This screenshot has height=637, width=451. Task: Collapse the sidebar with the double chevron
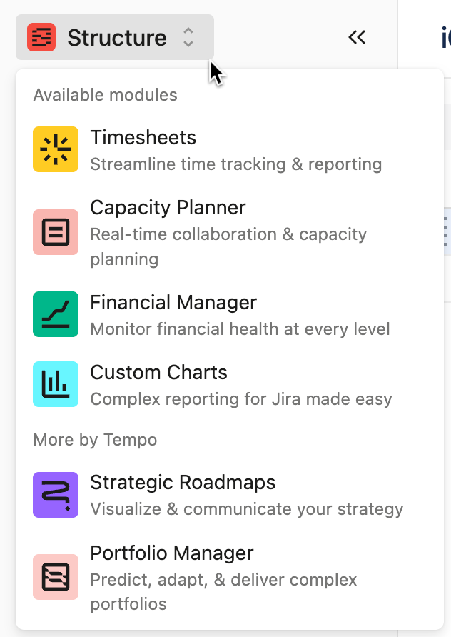(357, 37)
